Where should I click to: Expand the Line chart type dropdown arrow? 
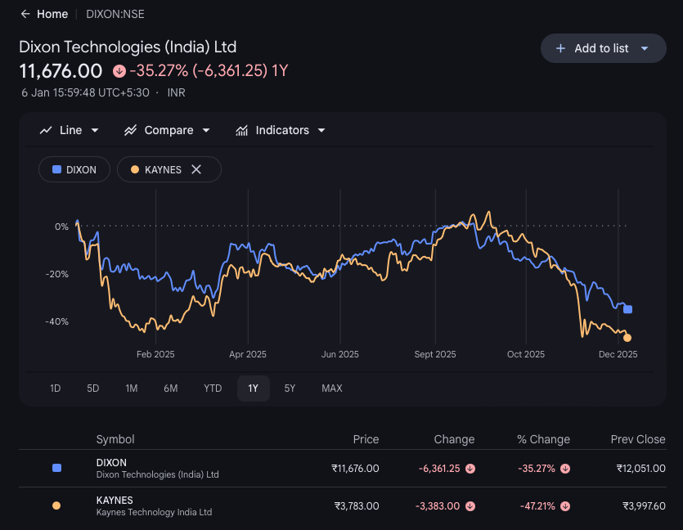click(x=95, y=130)
